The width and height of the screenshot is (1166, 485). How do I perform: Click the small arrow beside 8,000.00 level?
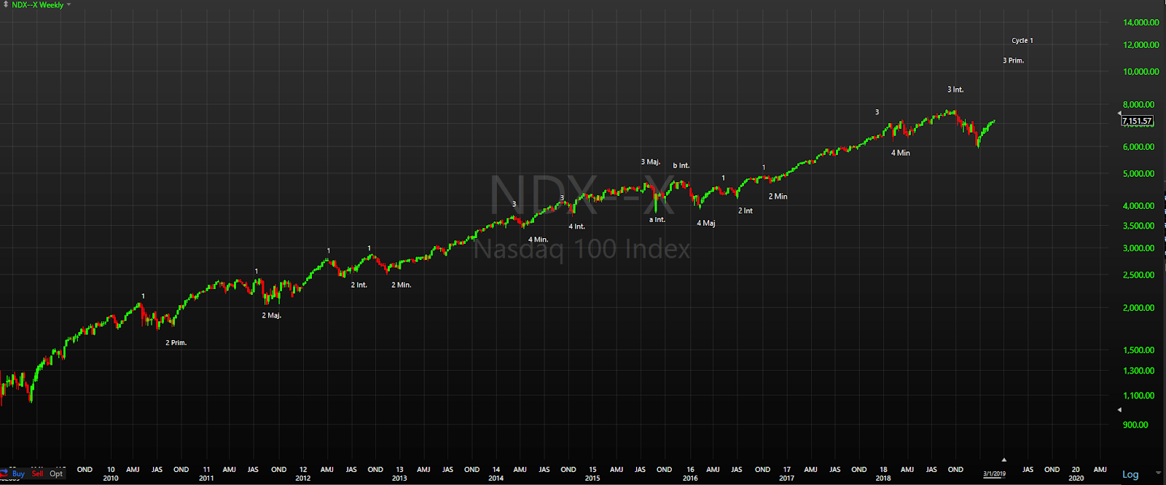point(1120,113)
